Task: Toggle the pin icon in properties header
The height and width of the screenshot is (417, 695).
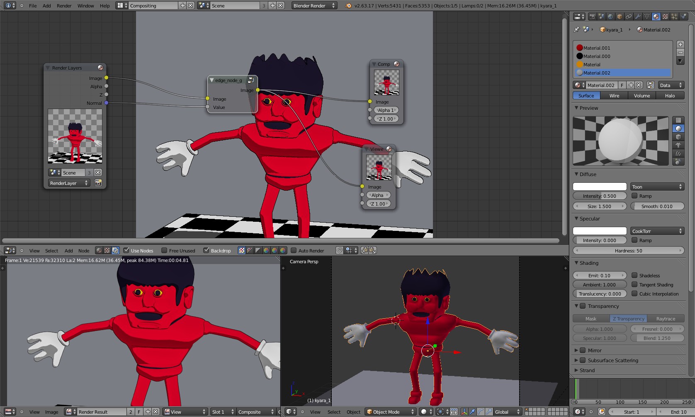Action: 576,29
